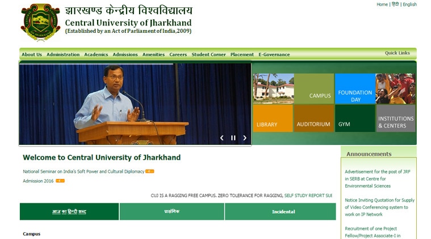Select the INSTITUTIONS & CENTERS tile
The image size is (431, 239).
pos(396,118)
